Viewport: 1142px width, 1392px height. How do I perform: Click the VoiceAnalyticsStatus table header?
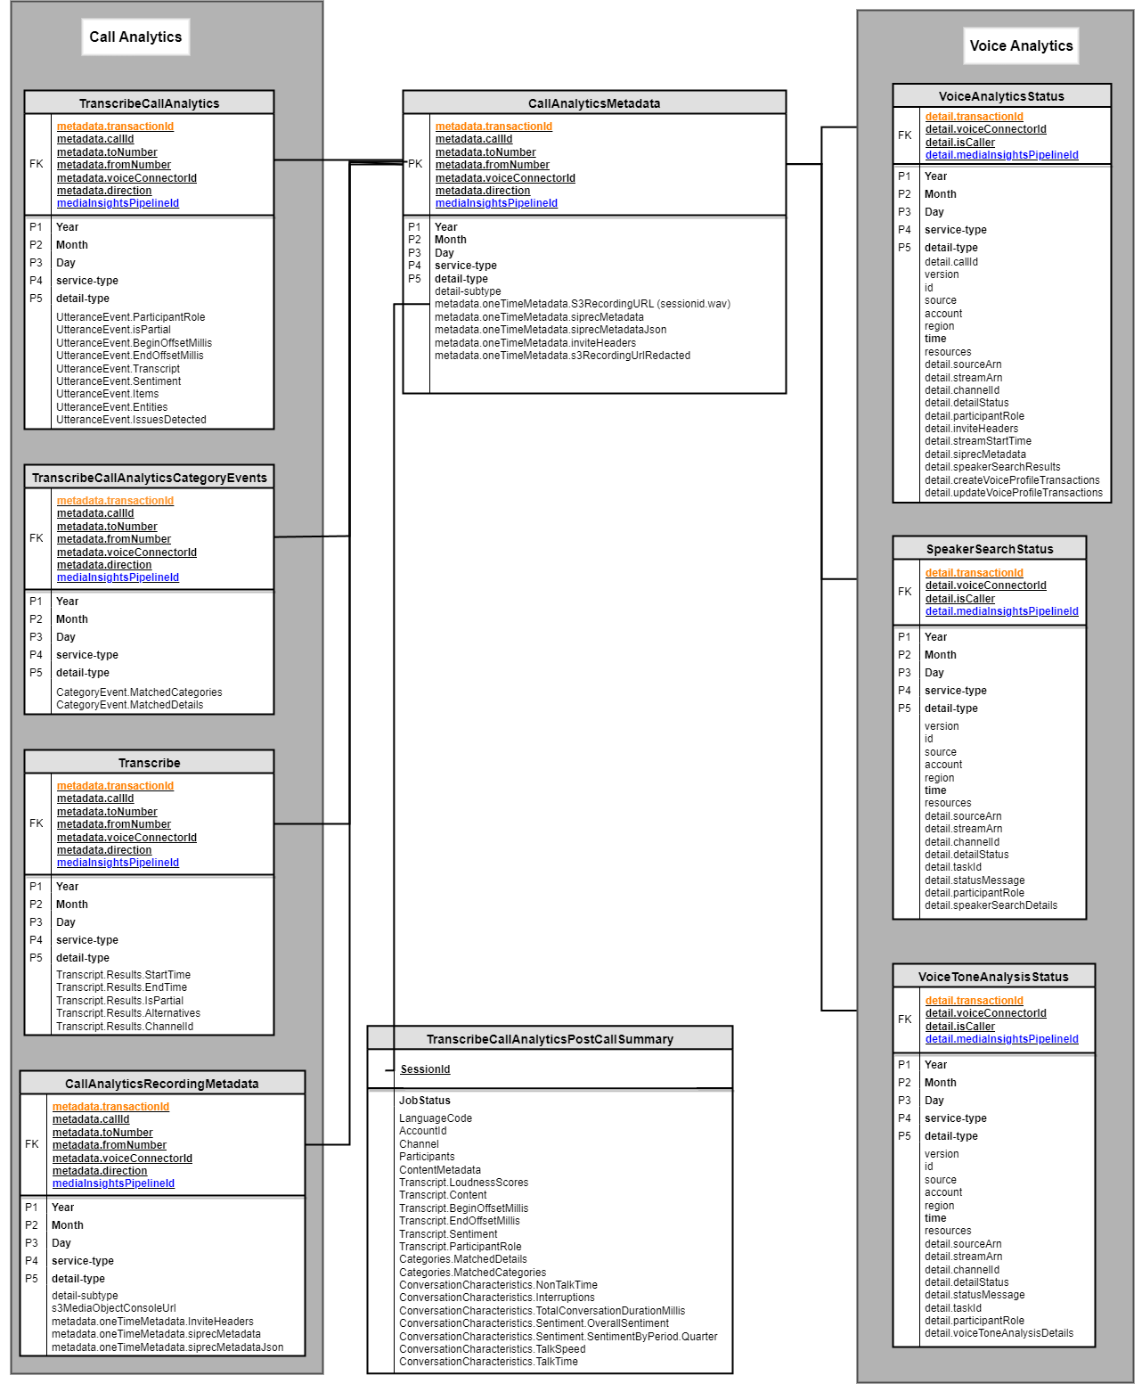pyautogui.click(x=1001, y=96)
